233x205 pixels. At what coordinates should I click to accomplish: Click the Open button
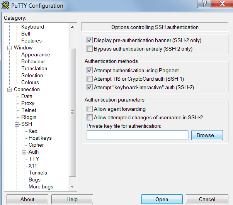[162, 199]
